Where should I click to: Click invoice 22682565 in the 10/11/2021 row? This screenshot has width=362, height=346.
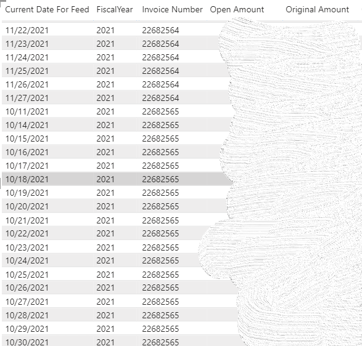[160, 111]
